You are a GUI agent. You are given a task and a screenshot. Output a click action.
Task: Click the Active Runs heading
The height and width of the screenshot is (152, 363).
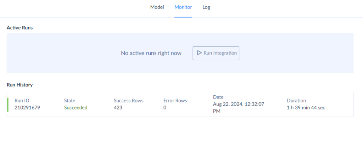20,28
